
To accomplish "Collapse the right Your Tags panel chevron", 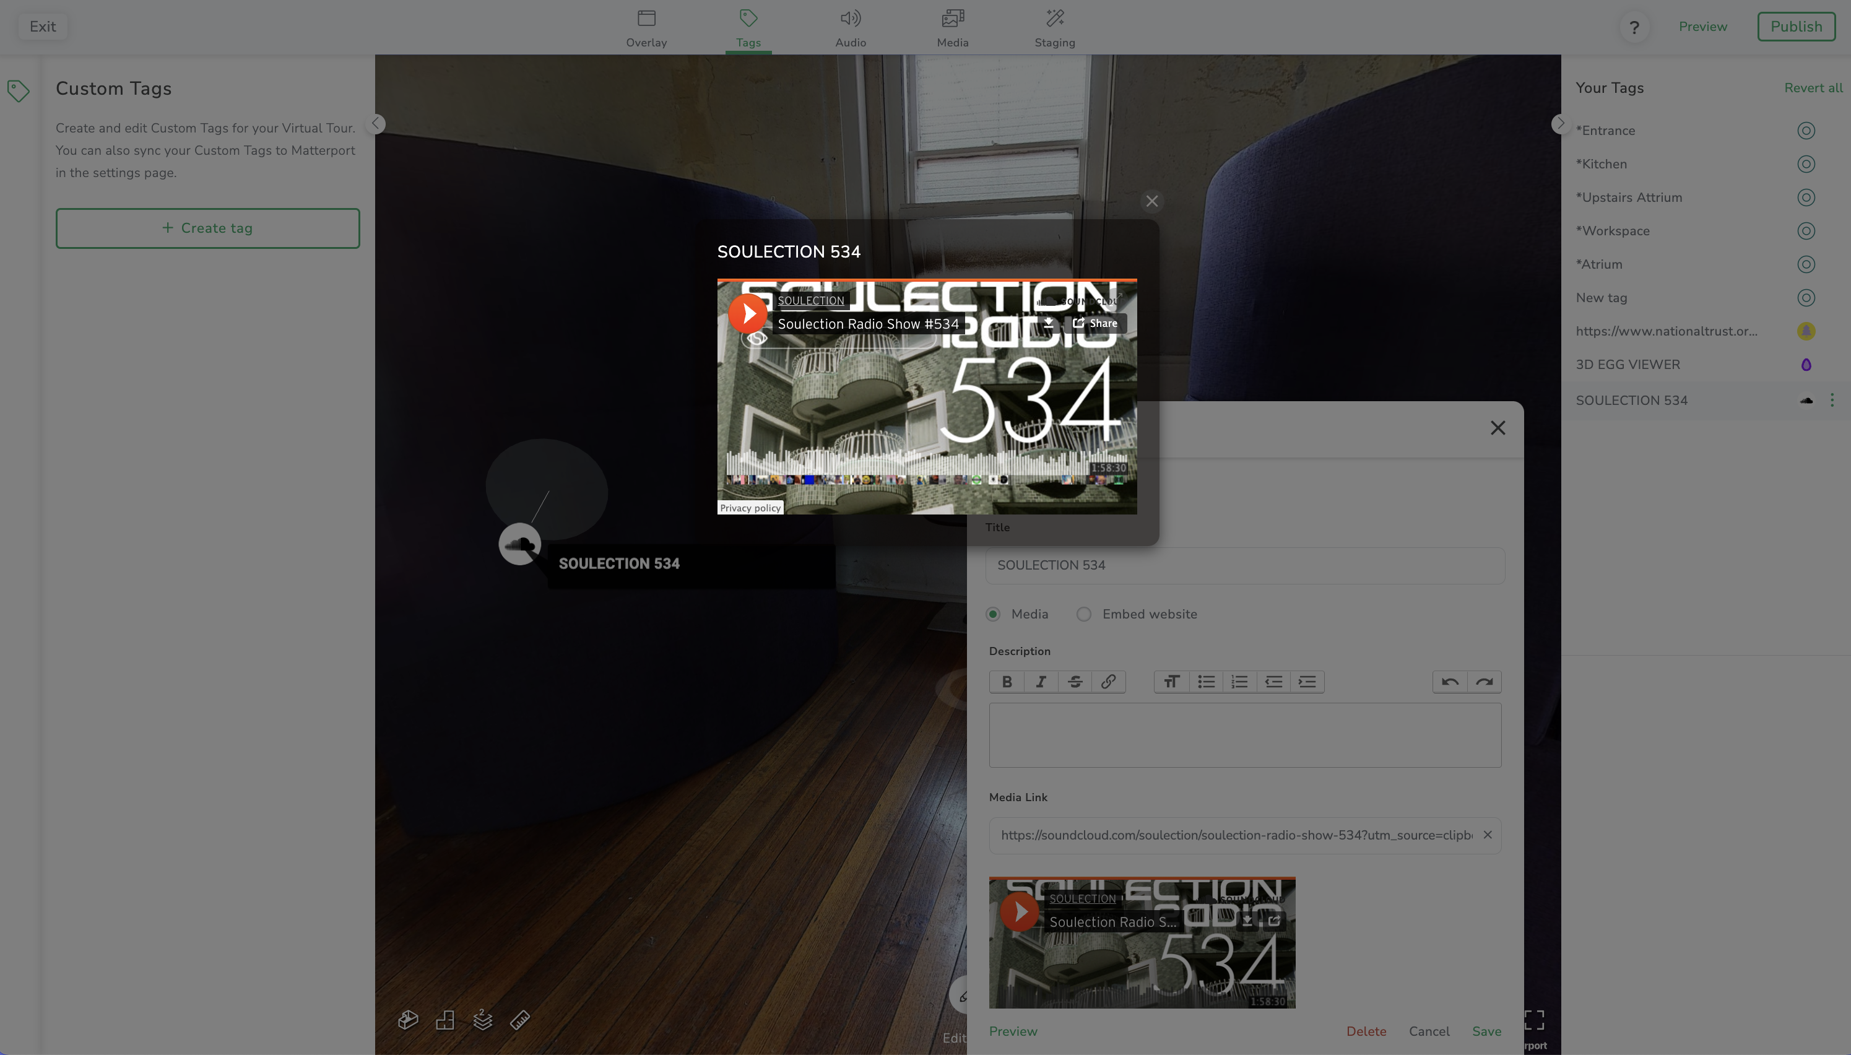I will [1561, 123].
